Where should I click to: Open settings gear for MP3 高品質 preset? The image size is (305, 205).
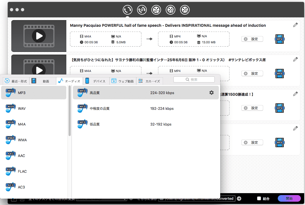tap(211, 93)
